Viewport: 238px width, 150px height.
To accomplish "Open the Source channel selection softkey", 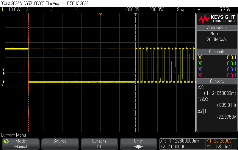I will [60, 144].
